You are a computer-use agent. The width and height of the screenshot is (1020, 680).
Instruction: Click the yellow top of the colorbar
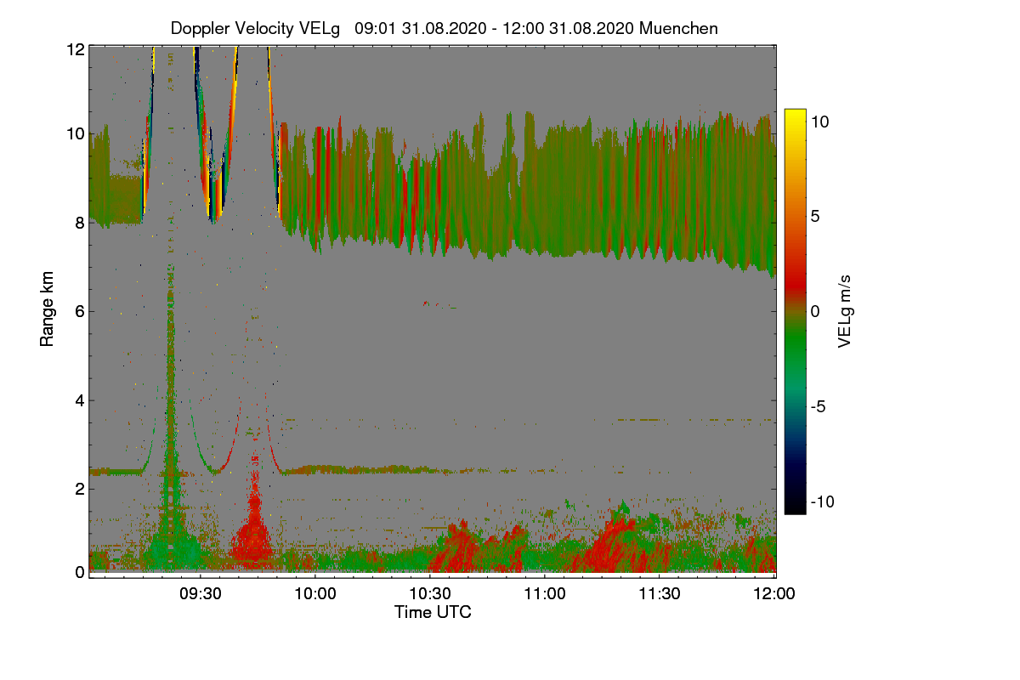[795, 115]
